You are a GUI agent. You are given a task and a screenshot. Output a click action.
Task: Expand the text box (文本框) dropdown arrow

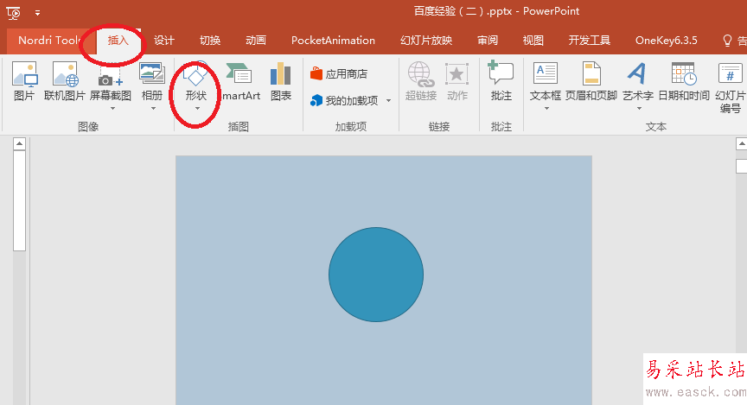pos(546,109)
